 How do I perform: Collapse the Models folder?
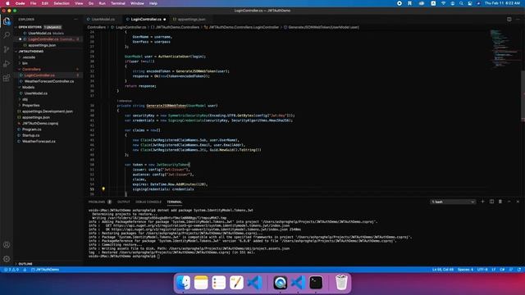pos(28,88)
